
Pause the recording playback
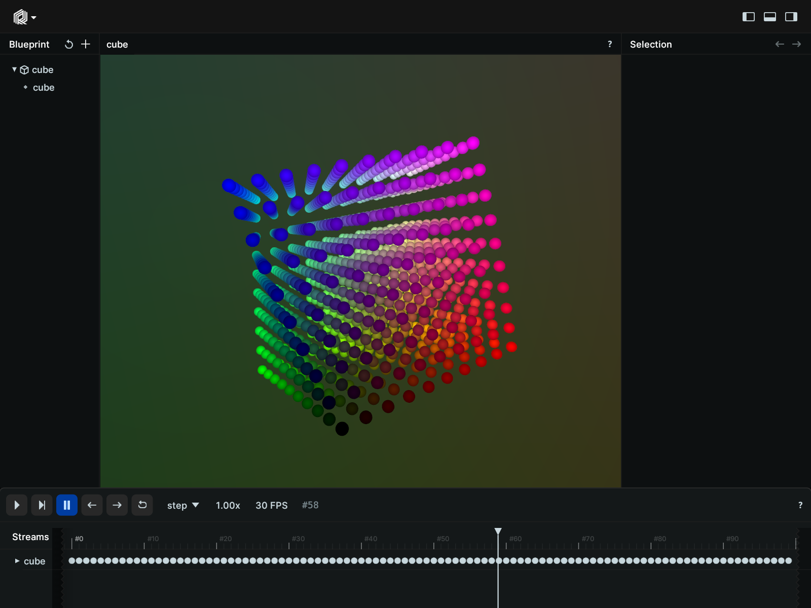point(67,505)
